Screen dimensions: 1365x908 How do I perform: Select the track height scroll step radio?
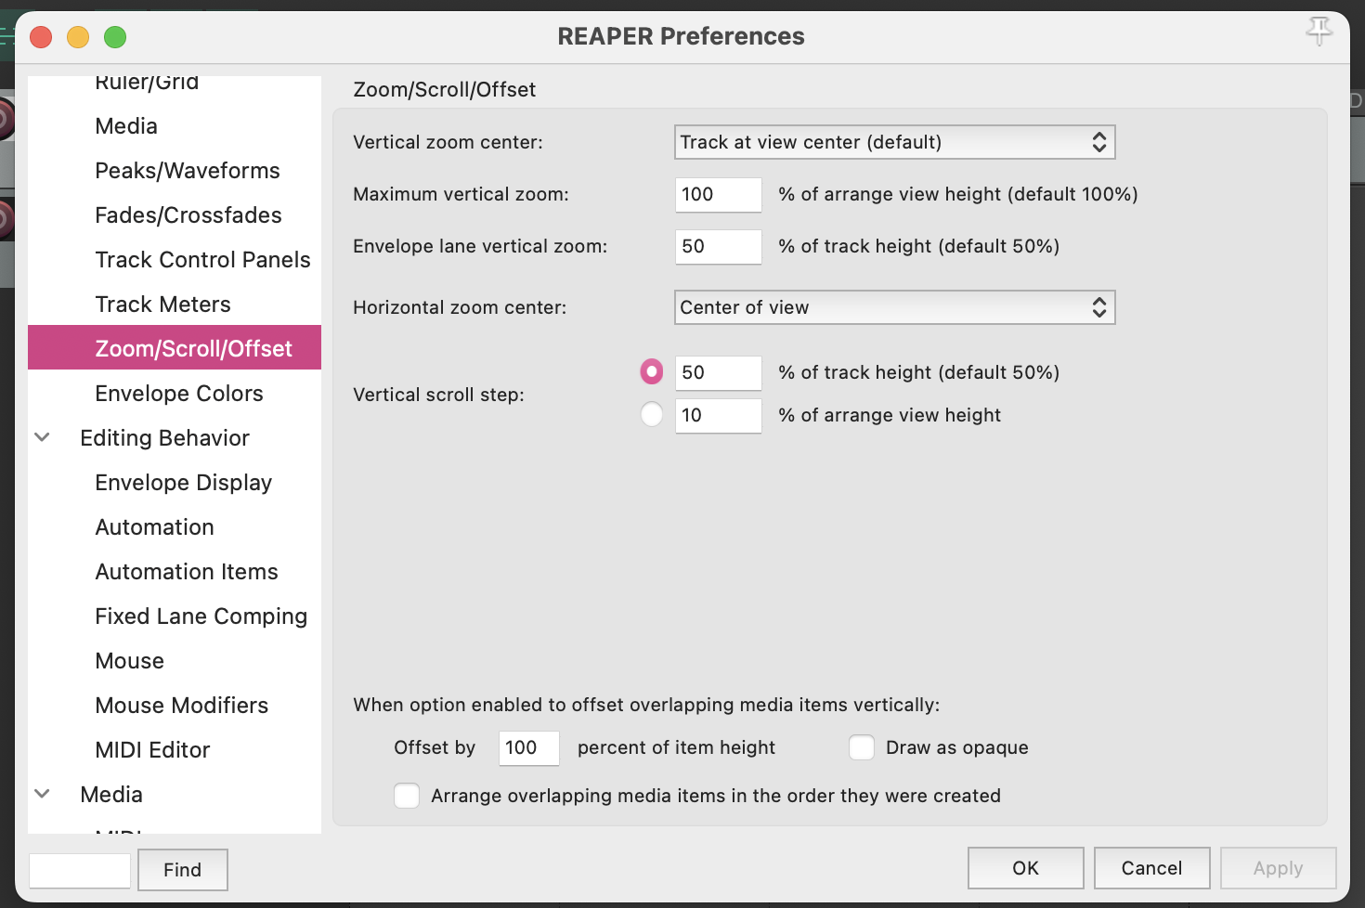tap(652, 372)
